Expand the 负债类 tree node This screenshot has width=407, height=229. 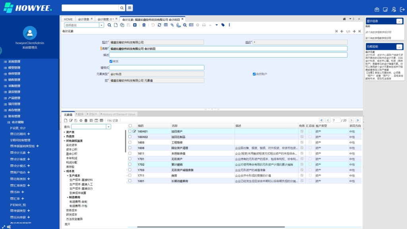coord(65,136)
